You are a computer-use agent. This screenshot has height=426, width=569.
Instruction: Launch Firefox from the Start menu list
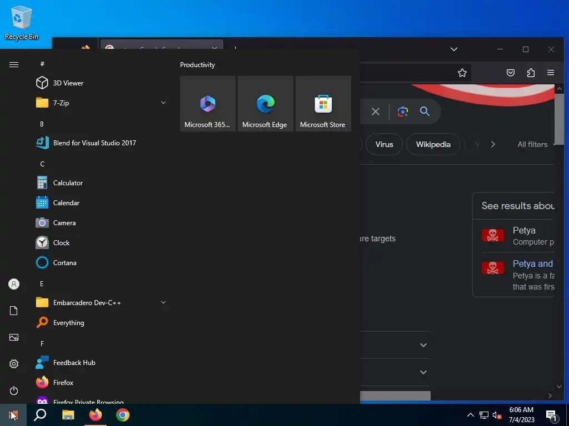[x=102, y=383]
